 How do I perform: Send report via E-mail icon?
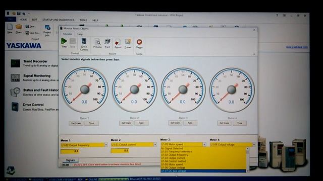point(128,44)
